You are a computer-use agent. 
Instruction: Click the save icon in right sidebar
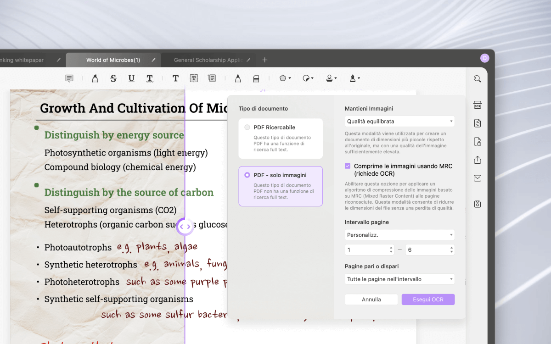tap(478, 204)
